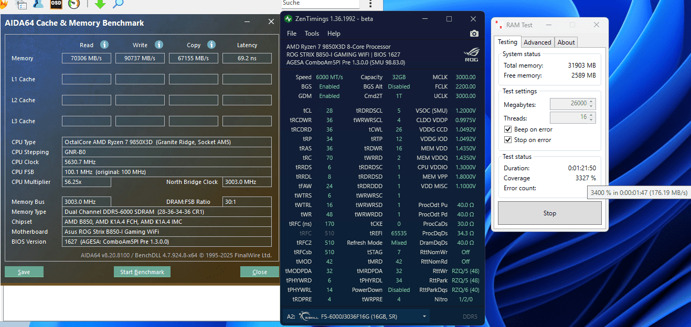The height and width of the screenshot is (327, 691).
Task: Click the checklist report icon in the toolbar
Action: 22,4
